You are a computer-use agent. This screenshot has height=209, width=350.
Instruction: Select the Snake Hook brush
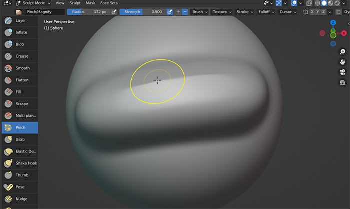click(x=20, y=163)
